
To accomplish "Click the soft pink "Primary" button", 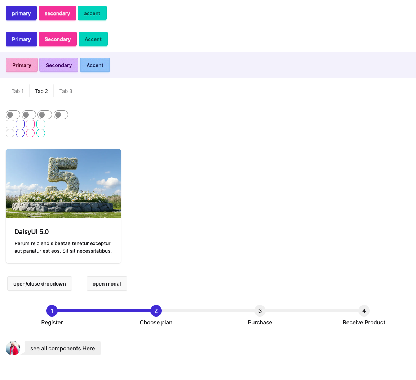I will tap(22, 65).
